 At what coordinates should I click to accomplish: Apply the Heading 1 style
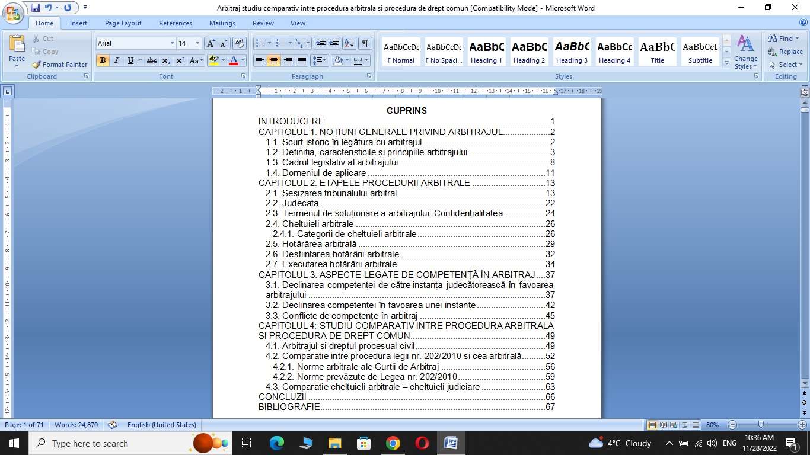pyautogui.click(x=486, y=52)
